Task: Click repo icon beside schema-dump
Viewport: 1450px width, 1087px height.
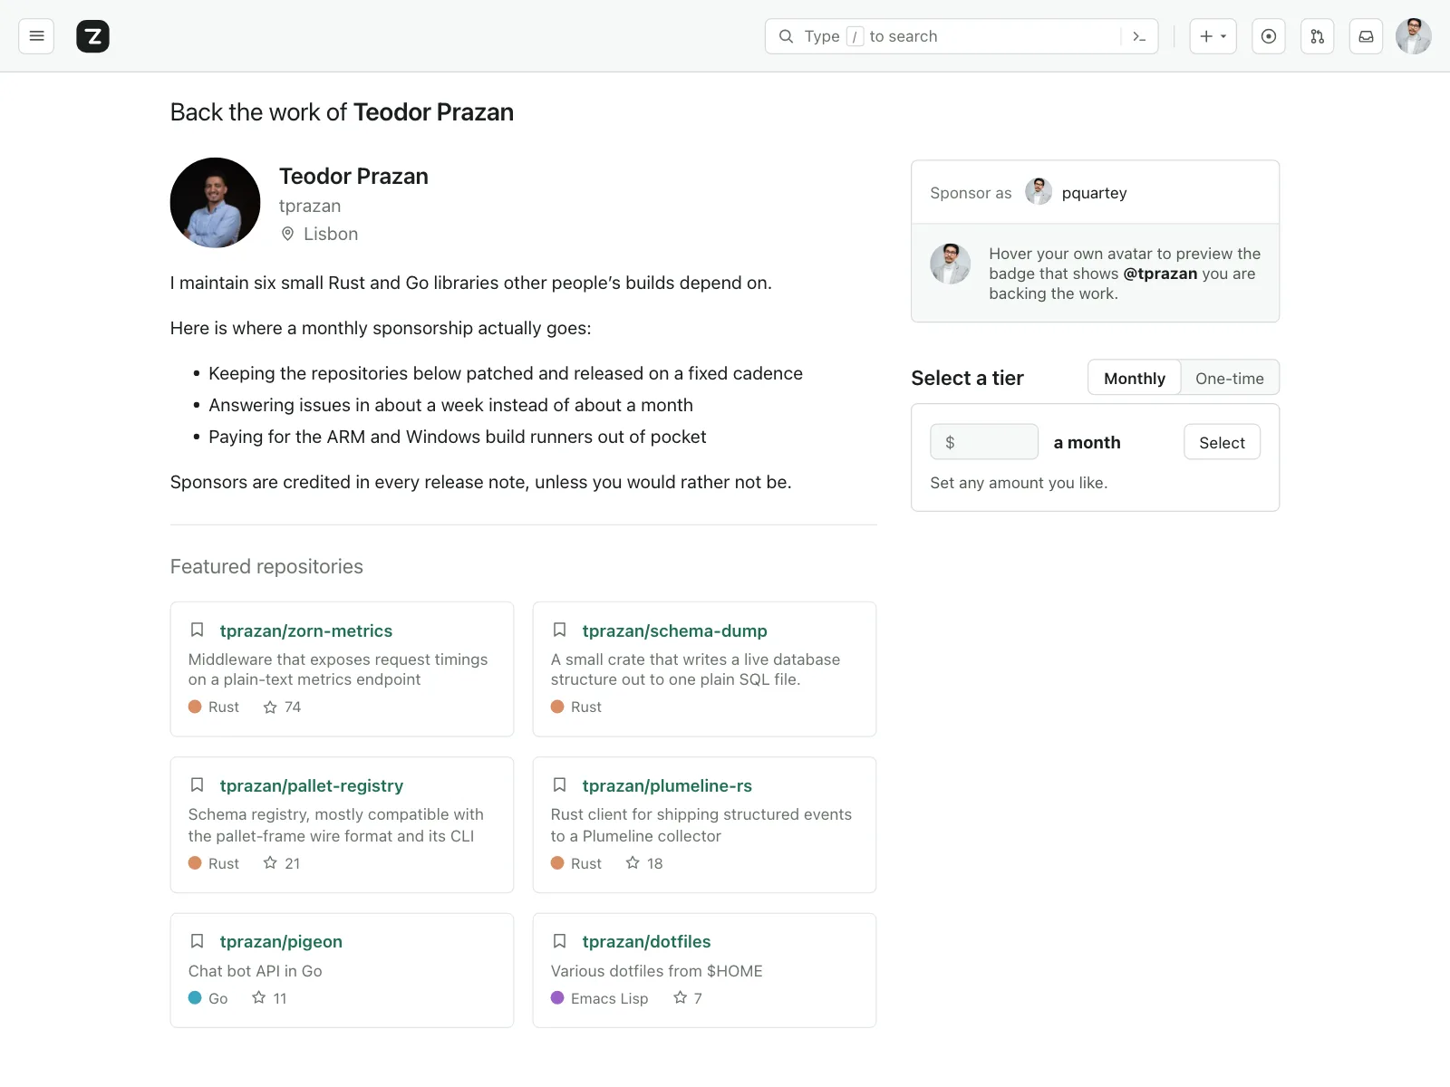Action: click(559, 630)
